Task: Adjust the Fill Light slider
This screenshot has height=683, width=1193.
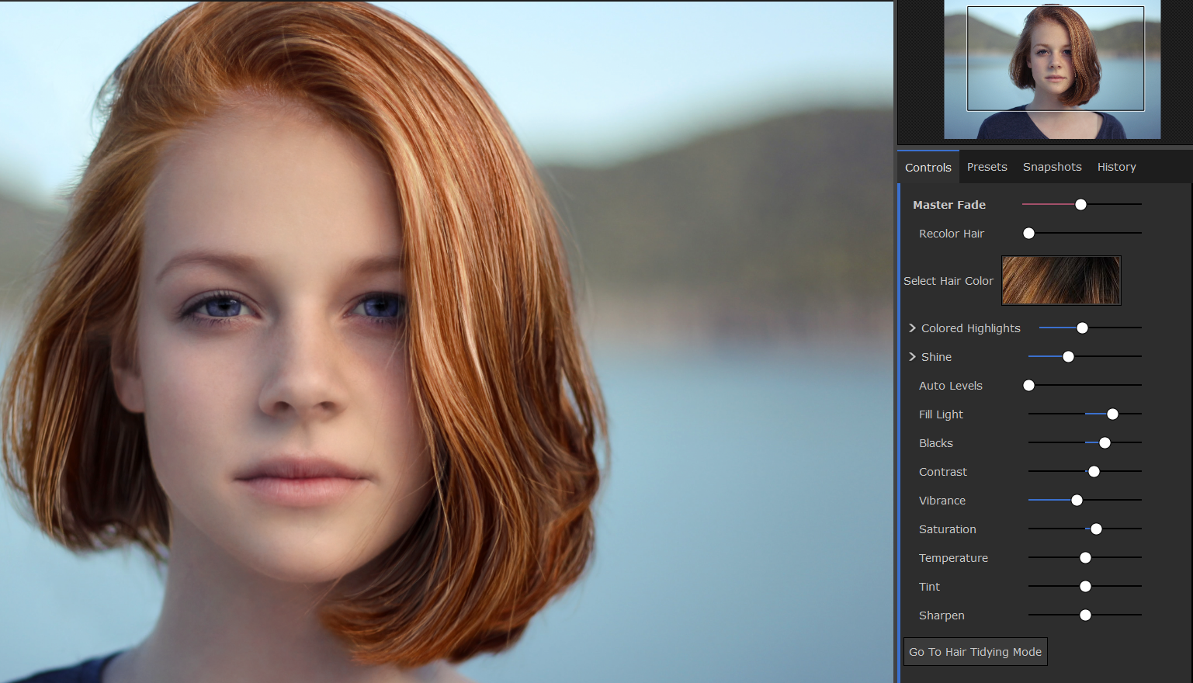Action: 1112,414
